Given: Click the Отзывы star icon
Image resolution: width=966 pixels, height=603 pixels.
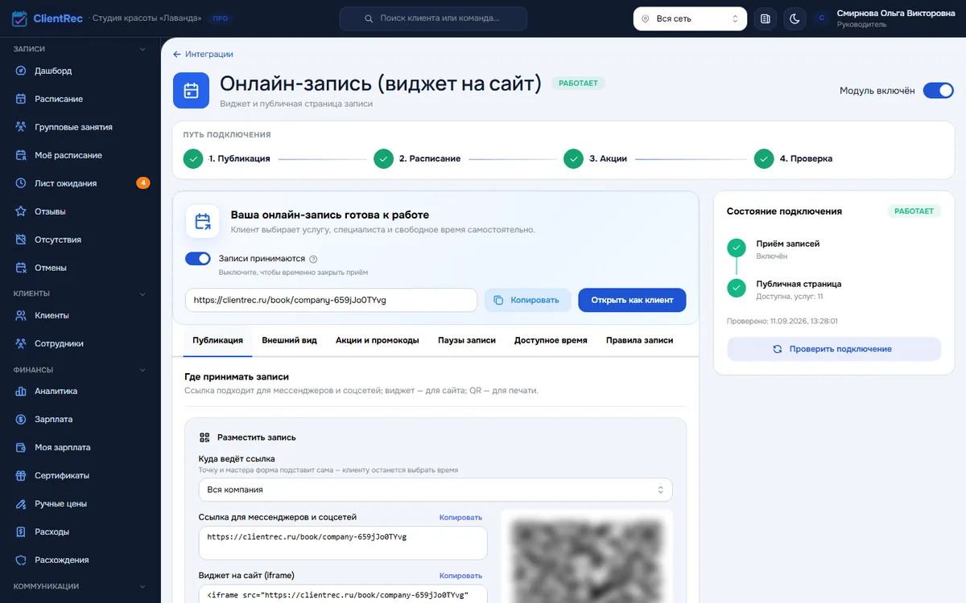Looking at the screenshot, I should [x=21, y=211].
